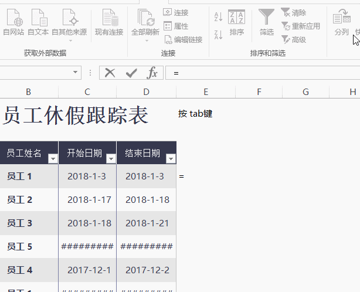Open Insert Function via the fx icon
This screenshot has height=292, width=360.
[x=152, y=73]
